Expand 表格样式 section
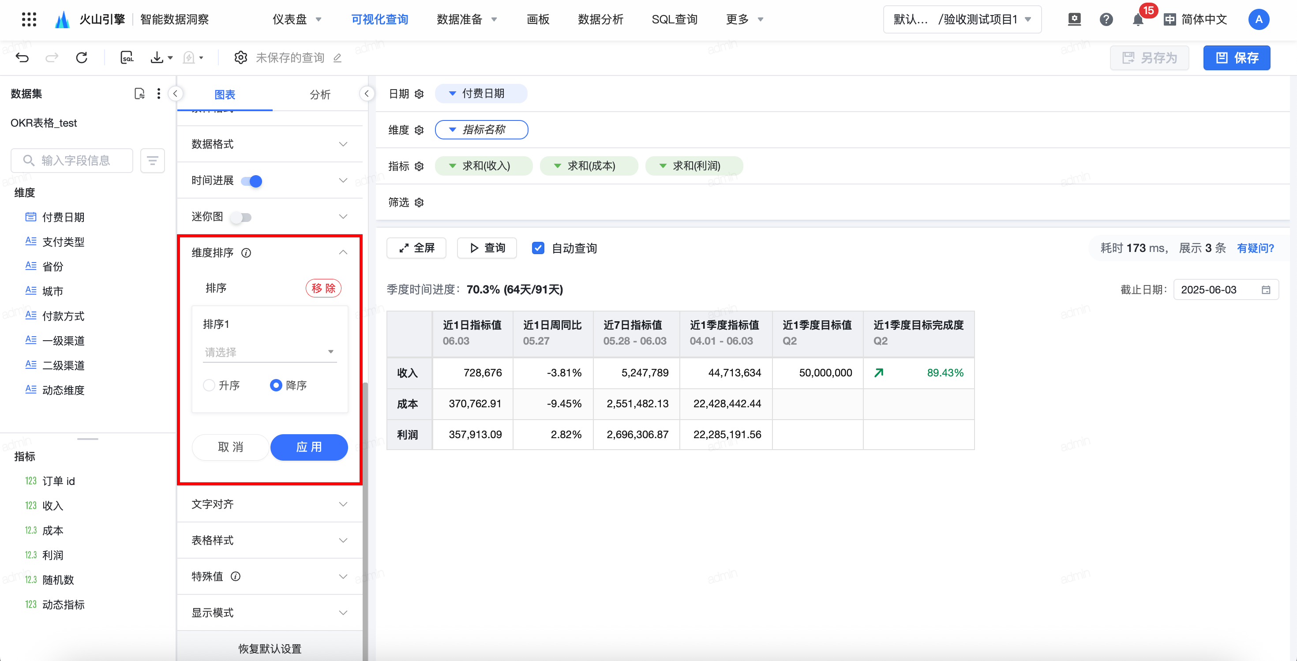Viewport: 1297px width, 661px height. 270,541
